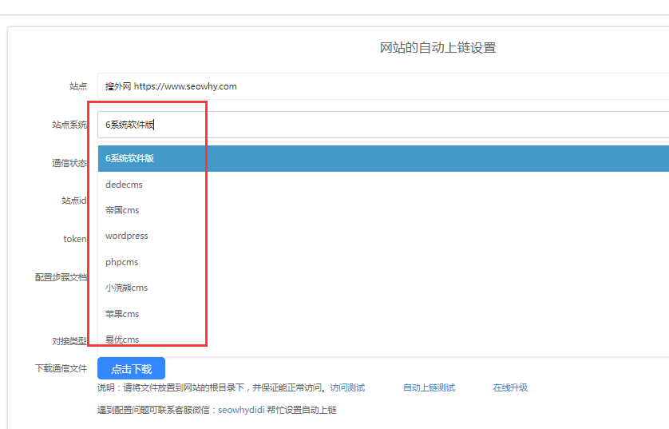
Task: Select 小浣熊cms option
Action: point(126,288)
